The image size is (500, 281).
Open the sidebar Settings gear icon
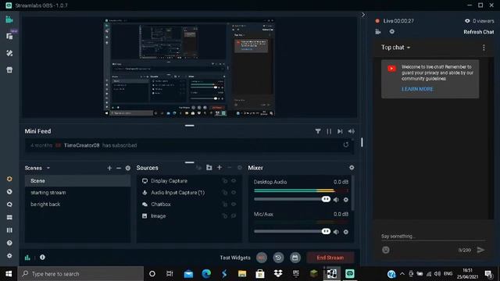click(x=9, y=256)
